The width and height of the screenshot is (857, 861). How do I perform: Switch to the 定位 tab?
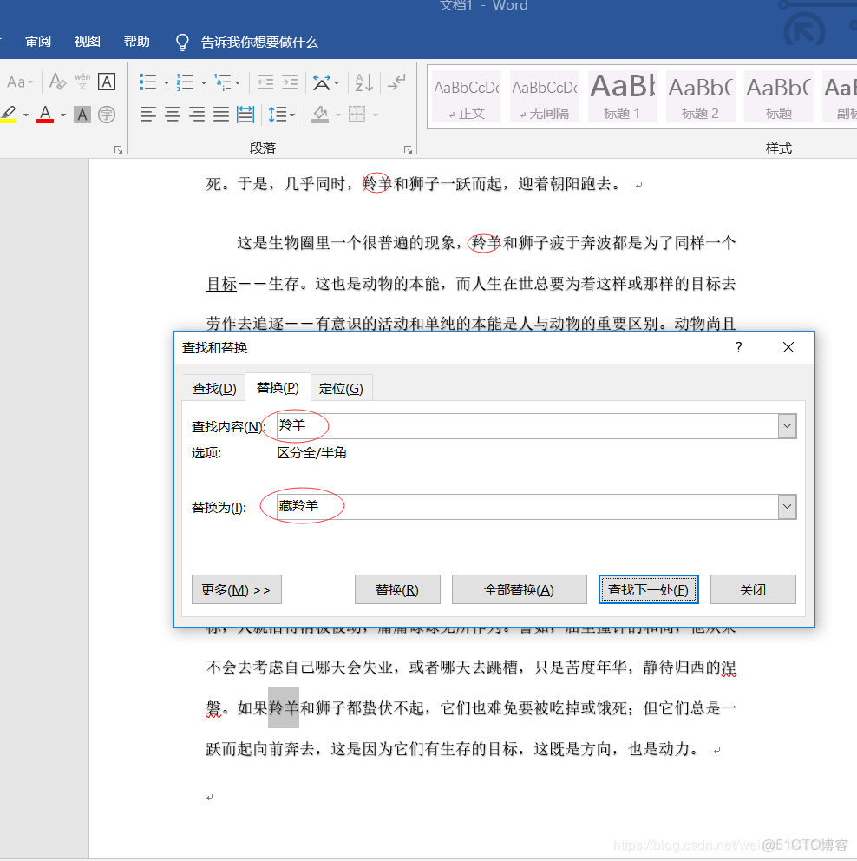pos(341,388)
